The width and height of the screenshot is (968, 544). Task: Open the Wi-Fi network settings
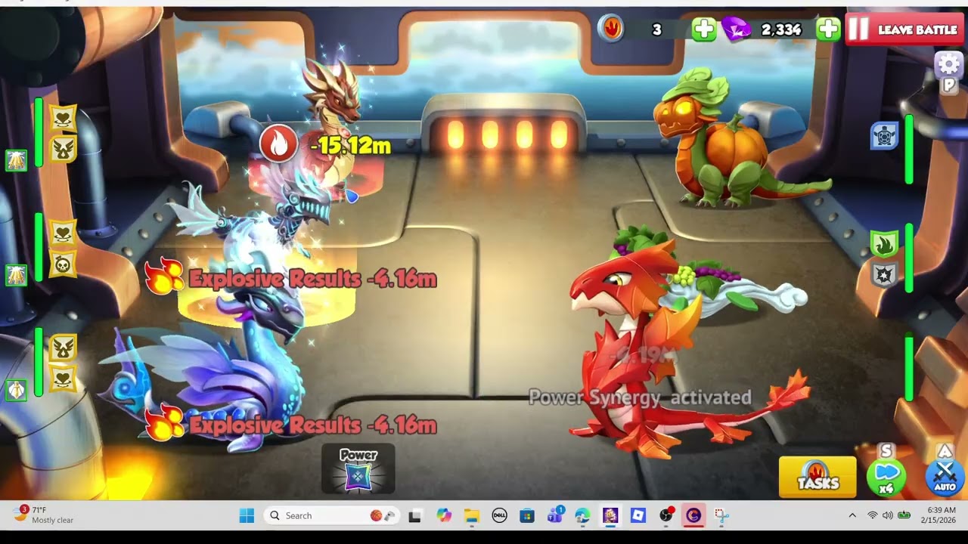[872, 516]
